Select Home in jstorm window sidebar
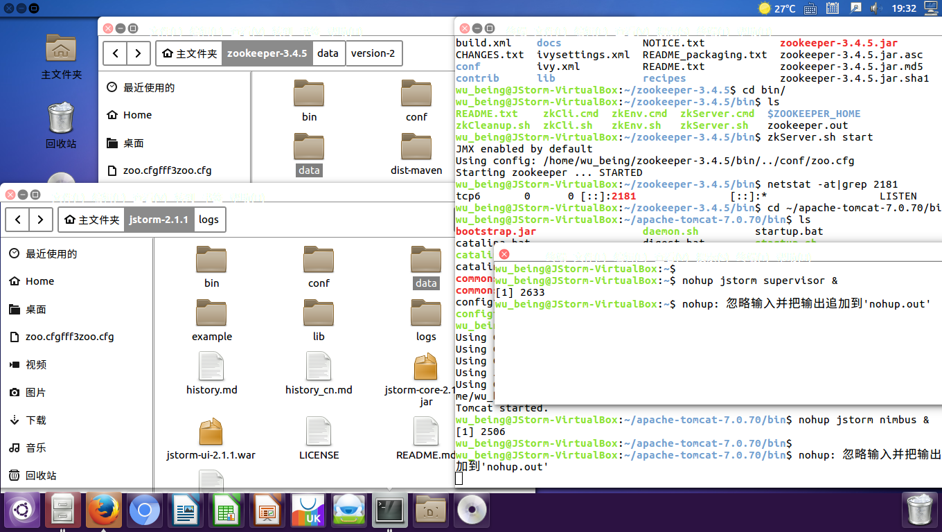 pyautogui.click(x=76, y=281)
